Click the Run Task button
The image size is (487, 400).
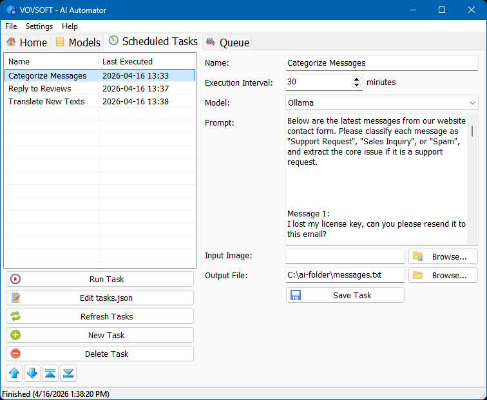(x=100, y=279)
